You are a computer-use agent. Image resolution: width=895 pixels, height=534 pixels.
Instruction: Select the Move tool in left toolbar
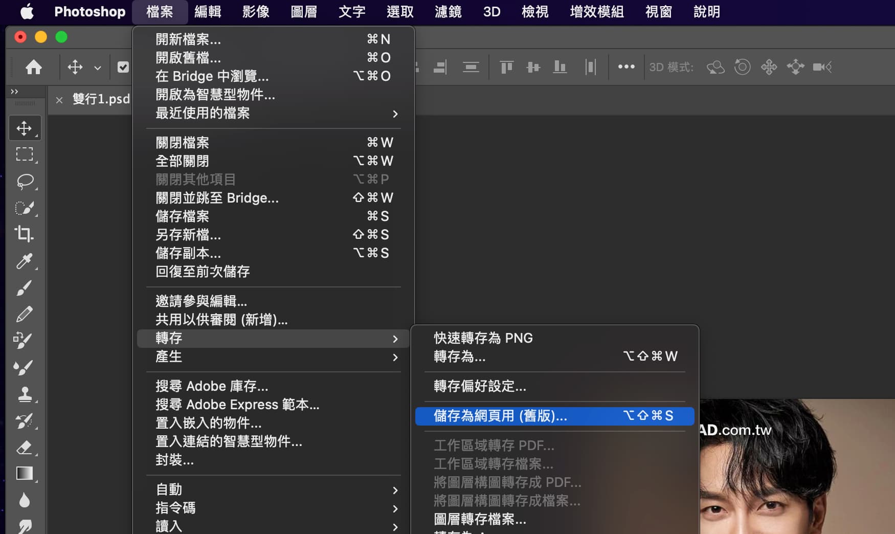point(24,128)
